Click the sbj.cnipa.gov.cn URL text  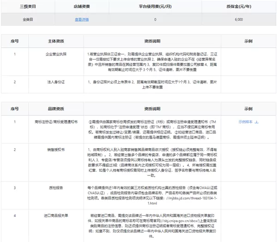pos(180,221)
